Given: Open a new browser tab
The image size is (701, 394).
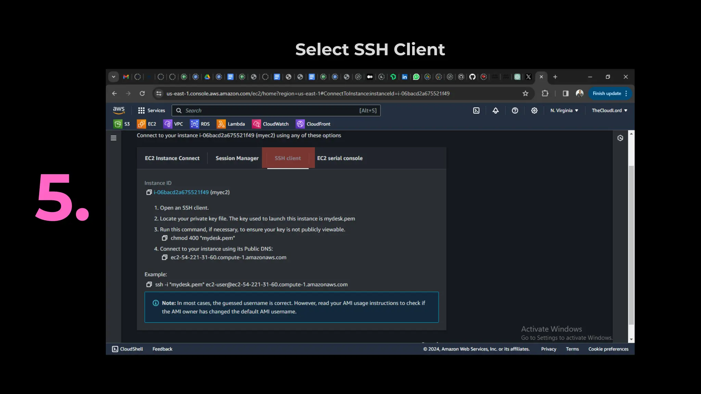Looking at the screenshot, I should 555,77.
